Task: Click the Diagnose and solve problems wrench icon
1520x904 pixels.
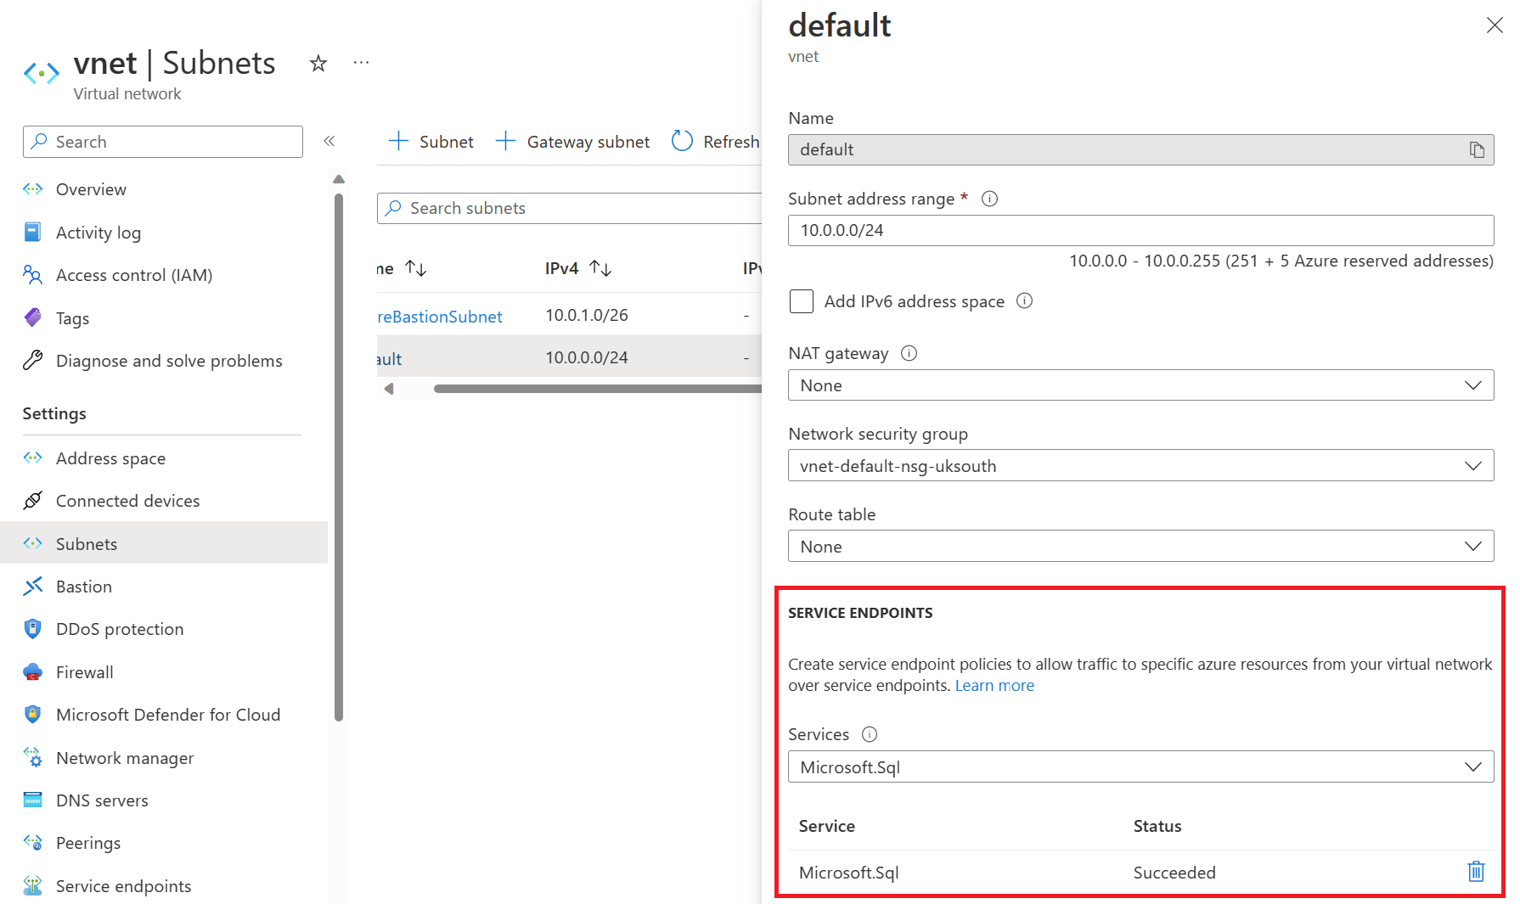Action: coord(33,360)
